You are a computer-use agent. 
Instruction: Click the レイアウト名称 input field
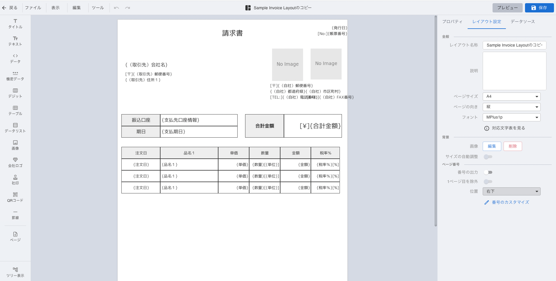(515, 45)
